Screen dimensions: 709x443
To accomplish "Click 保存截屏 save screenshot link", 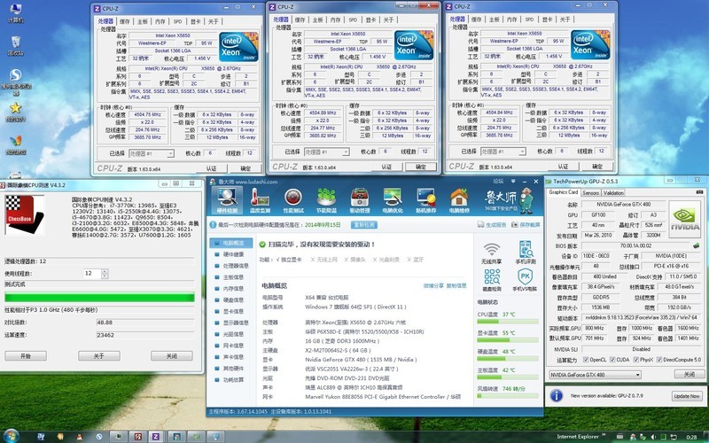I will 526,225.
